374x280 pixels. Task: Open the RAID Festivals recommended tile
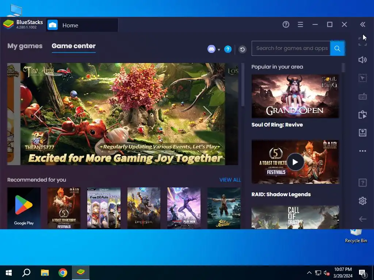64,208
